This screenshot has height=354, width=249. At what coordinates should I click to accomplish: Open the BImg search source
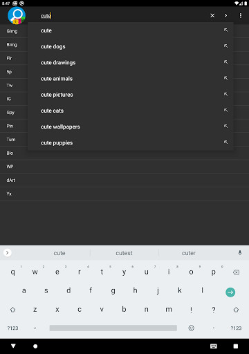pyautogui.click(x=12, y=45)
